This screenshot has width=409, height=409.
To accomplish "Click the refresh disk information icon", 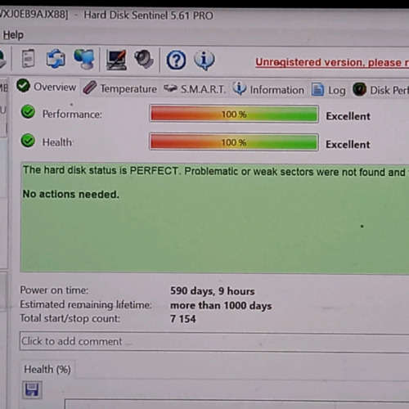I will pos(56,59).
